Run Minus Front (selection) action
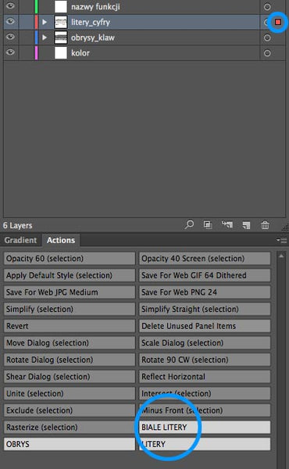 [205, 410]
